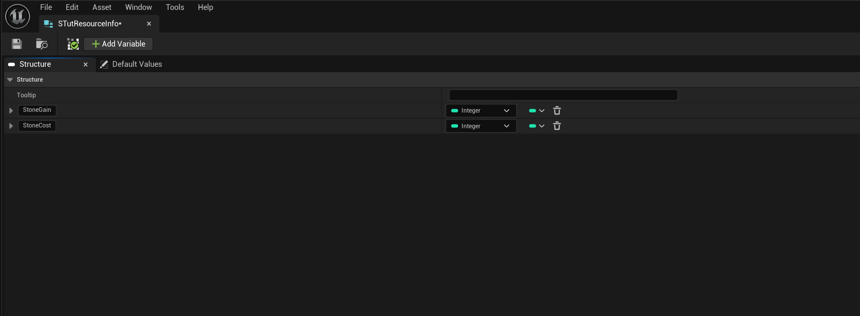
Task: Open the StoneCost Integer type dropdown
Action: click(481, 126)
